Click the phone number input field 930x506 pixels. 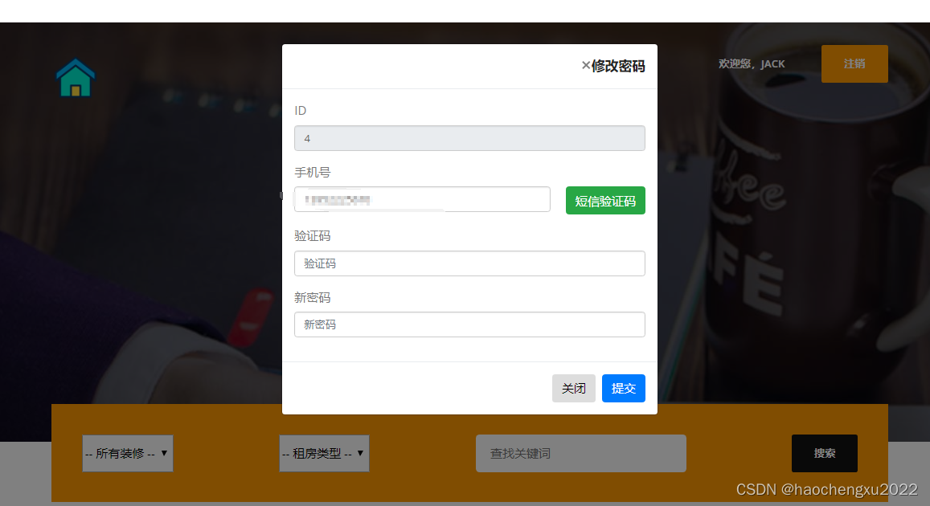422,199
